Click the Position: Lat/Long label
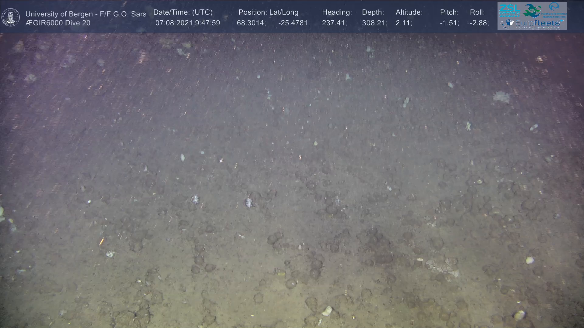 (x=268, y=12)
